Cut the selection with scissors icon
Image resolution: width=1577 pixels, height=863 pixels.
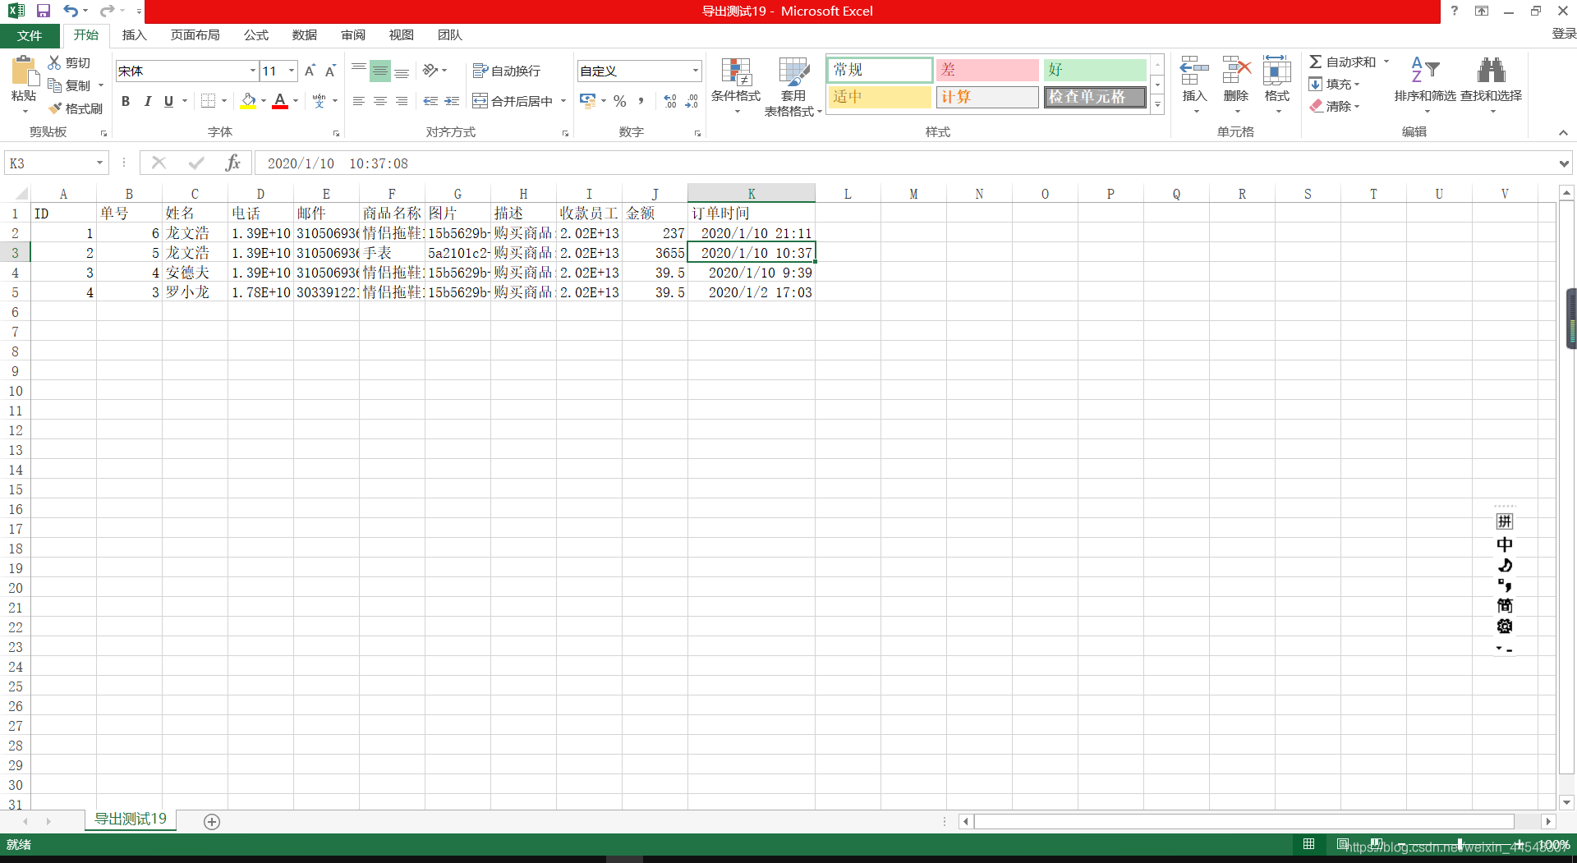(x=54, y=62)
